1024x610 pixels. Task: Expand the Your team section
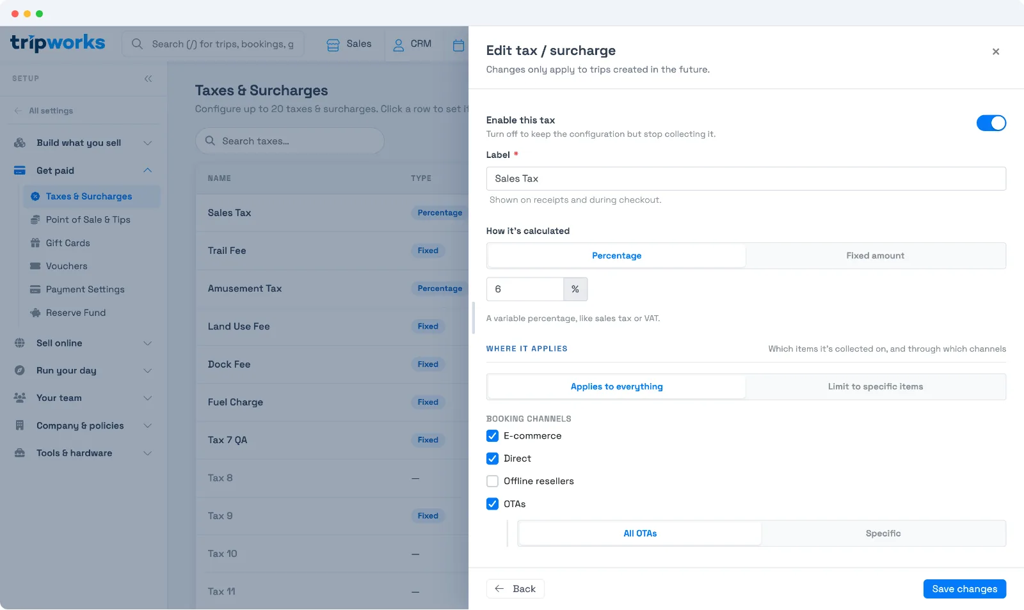pos(148,398)
